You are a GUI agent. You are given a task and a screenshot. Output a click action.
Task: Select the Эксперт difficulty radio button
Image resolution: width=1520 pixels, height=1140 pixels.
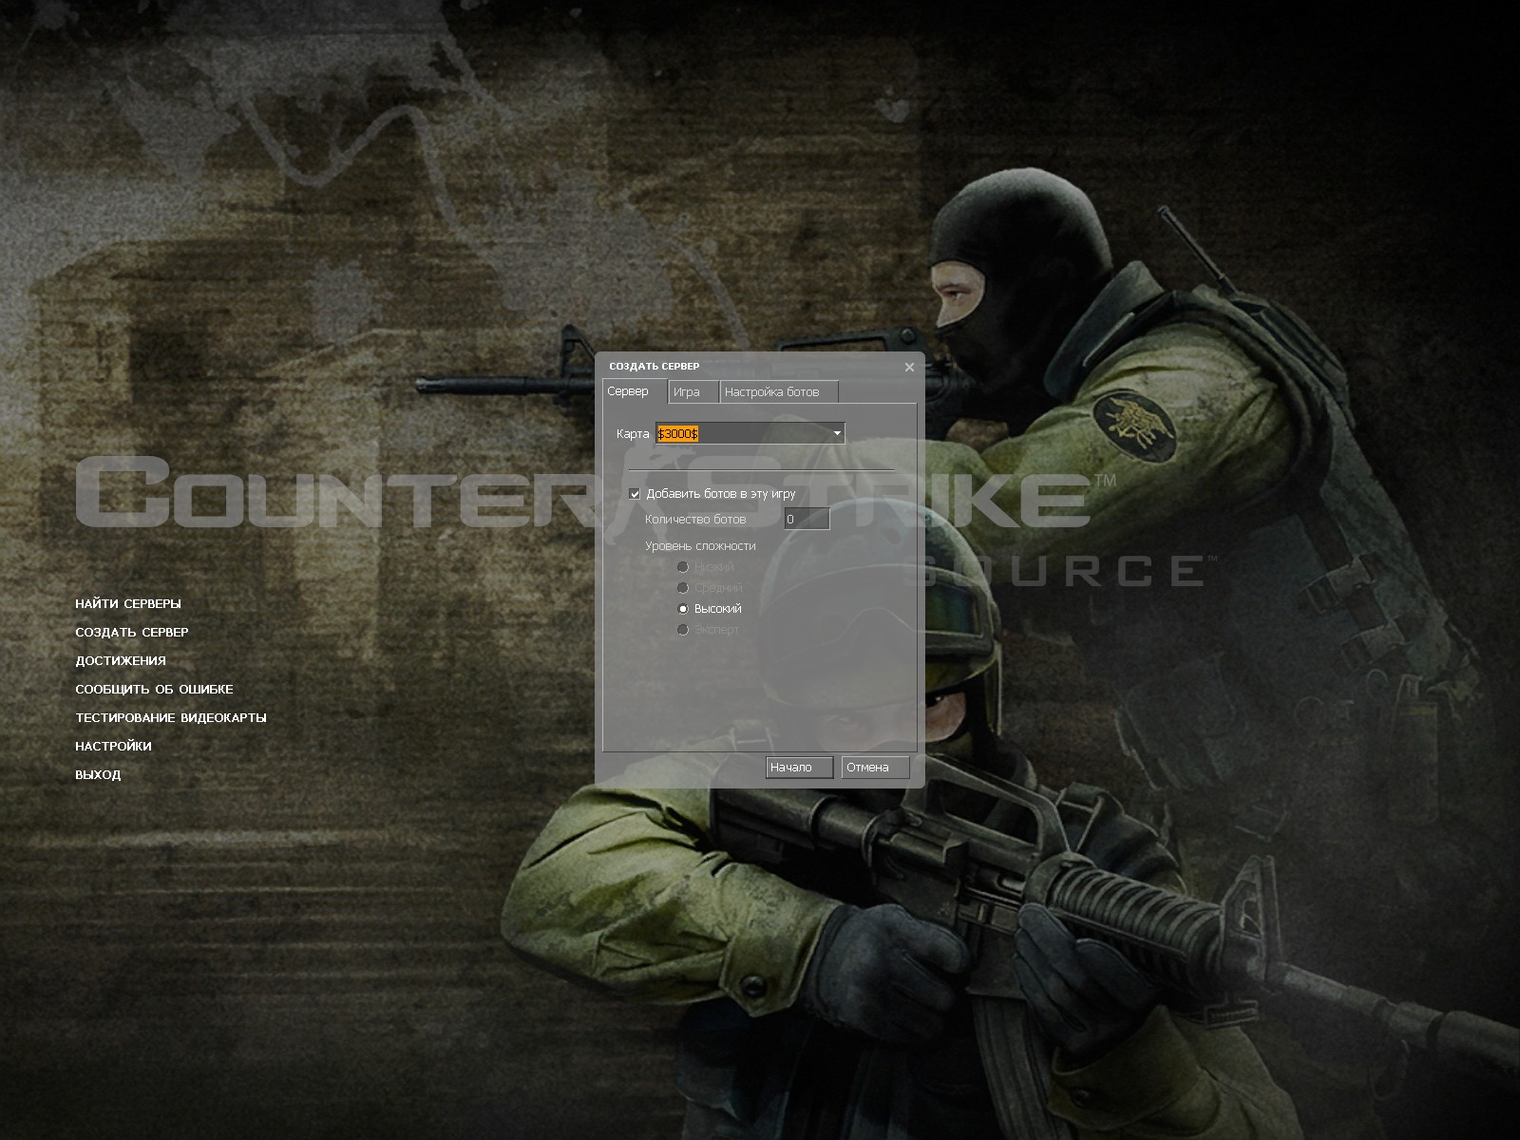(x=682, y=630)
